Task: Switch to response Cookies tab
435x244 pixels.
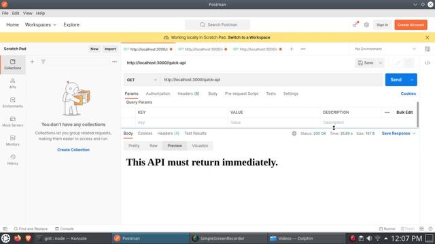Action: click(x=145, y=134)
